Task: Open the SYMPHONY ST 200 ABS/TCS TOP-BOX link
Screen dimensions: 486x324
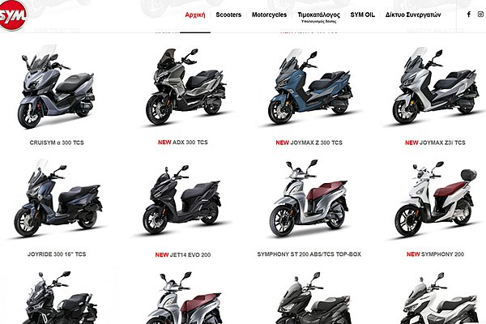Action: (x=309, y=254)
